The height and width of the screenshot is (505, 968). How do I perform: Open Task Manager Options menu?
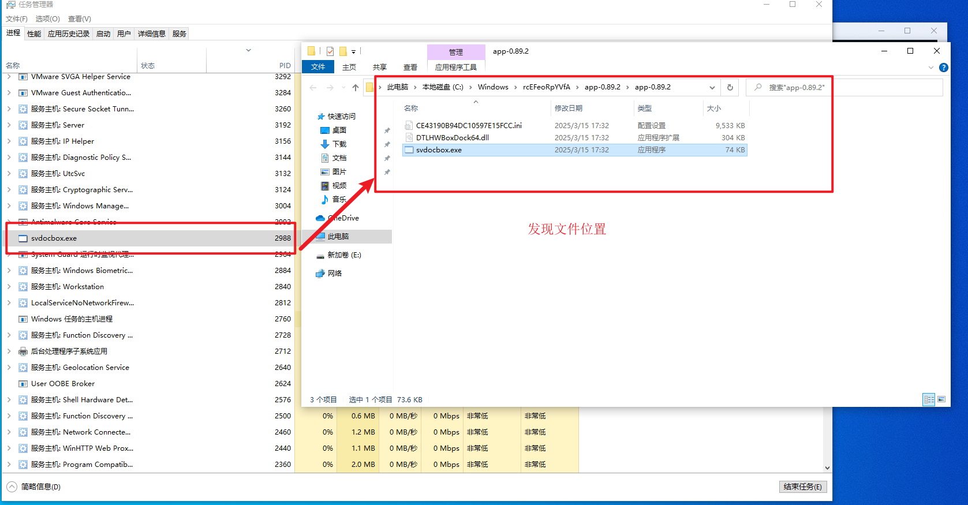pos(47,19)
